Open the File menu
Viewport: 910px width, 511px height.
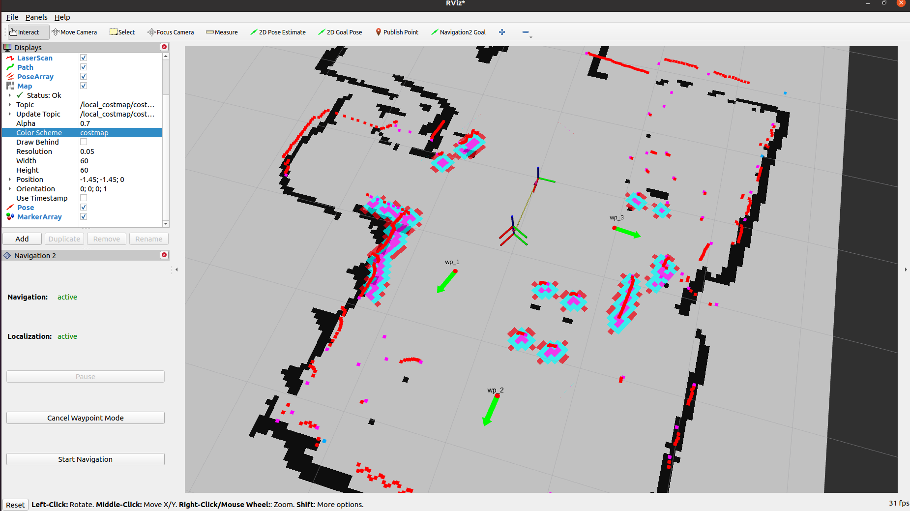point(12,17)
